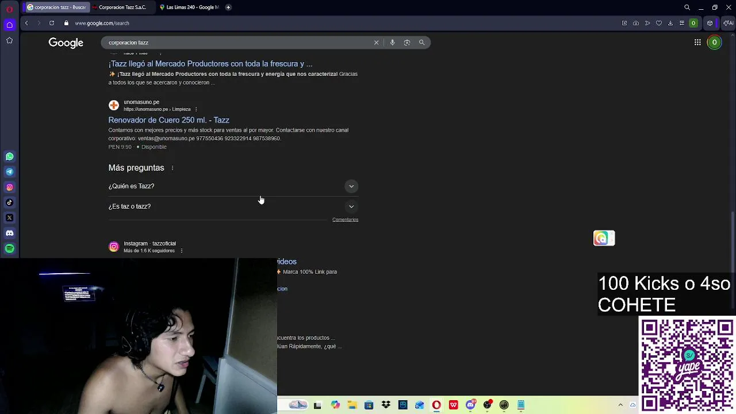The height and width of the screenshot is (414, 736).
Task: Reload the current page
Action: [x=52, y=23]
